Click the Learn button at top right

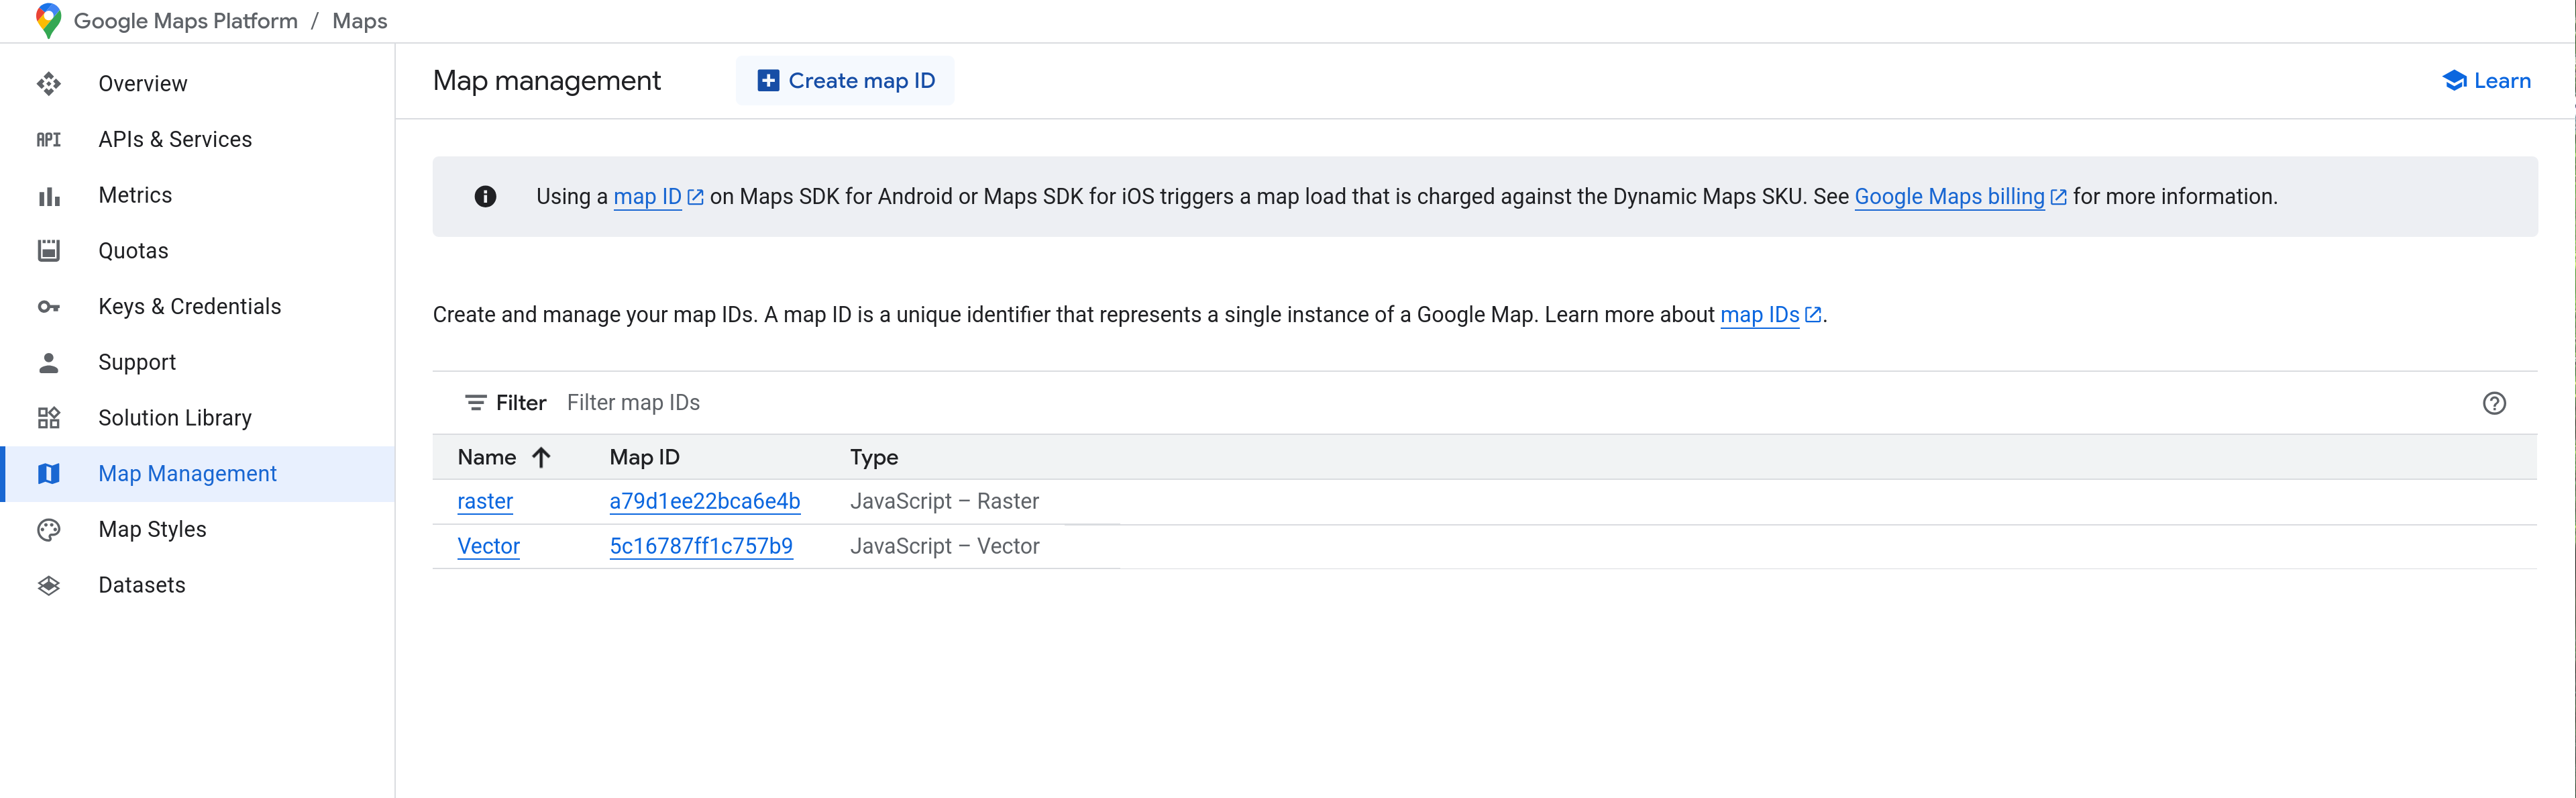tap(2487, 80)
